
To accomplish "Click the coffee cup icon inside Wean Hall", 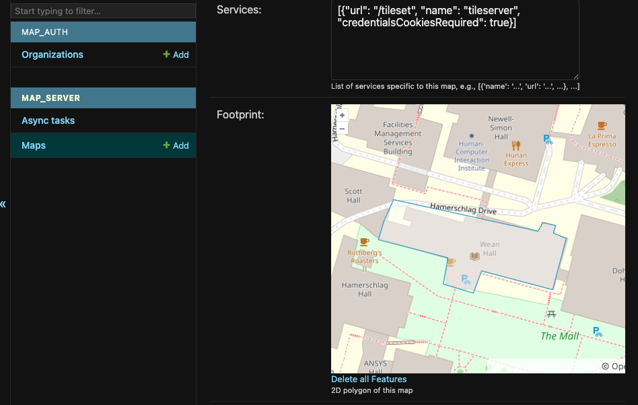I will click(x=451, y=261).
